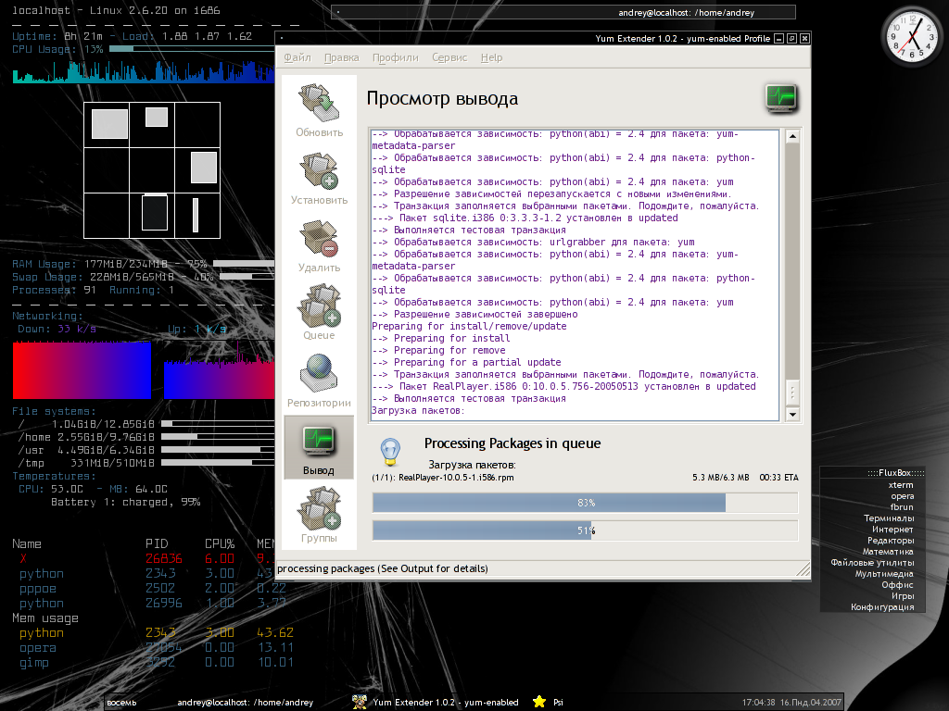Click the Yum Extender window title bar
This screenshot has width=949, height=711.
[526, 38]
